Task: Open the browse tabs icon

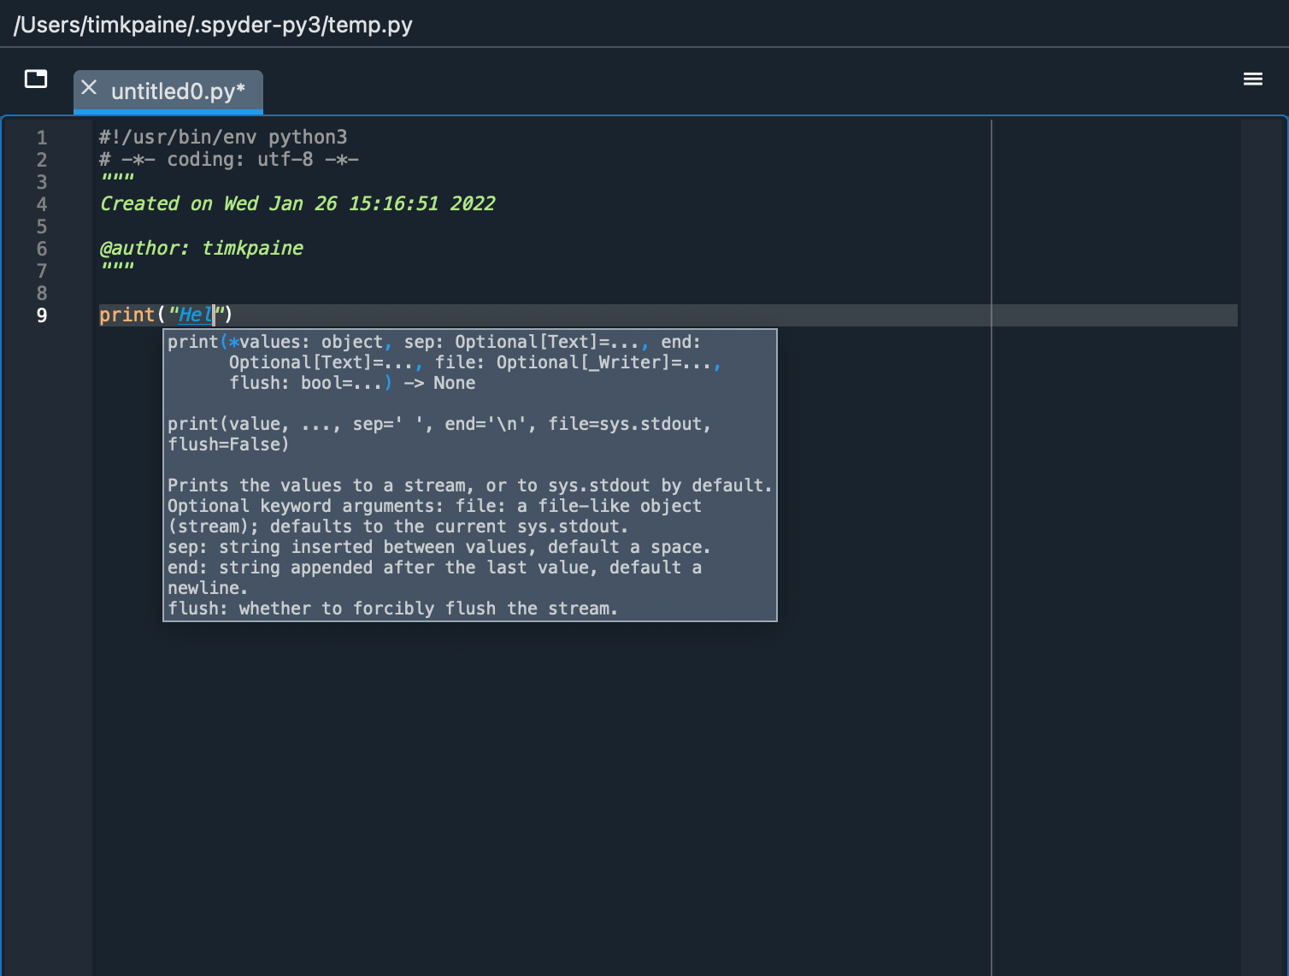Action: tap(36, 79)
